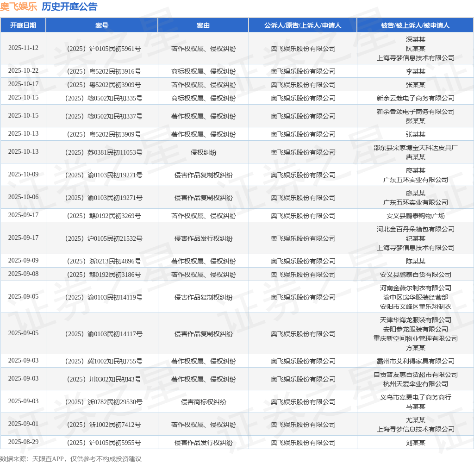Click defendant 唐某某
This screenshot has height=463, width=474.
415,157
